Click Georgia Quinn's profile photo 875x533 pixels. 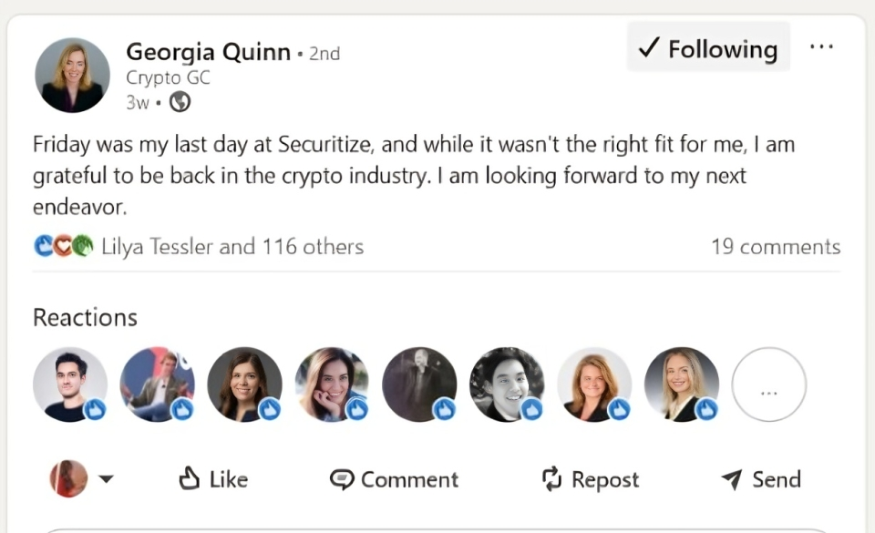click(72, 75)
